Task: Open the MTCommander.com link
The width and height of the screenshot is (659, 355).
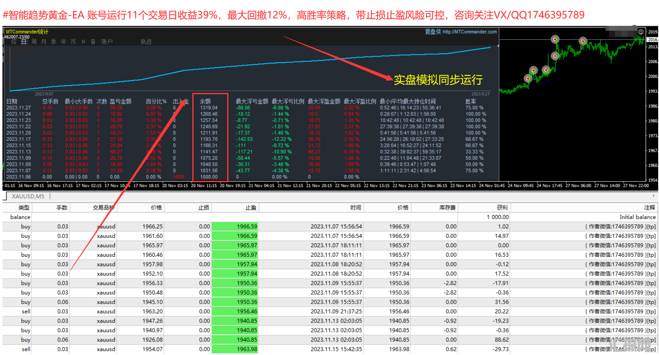Action: point(470,32)
